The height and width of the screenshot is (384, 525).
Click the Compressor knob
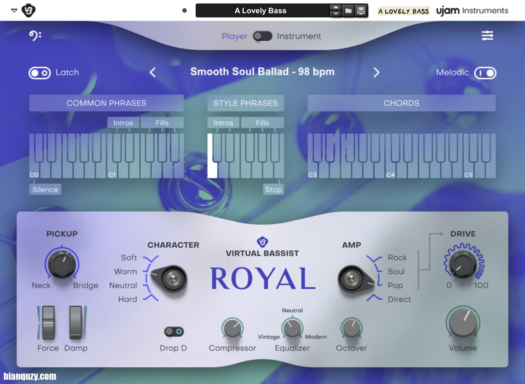tap(233, 328)
